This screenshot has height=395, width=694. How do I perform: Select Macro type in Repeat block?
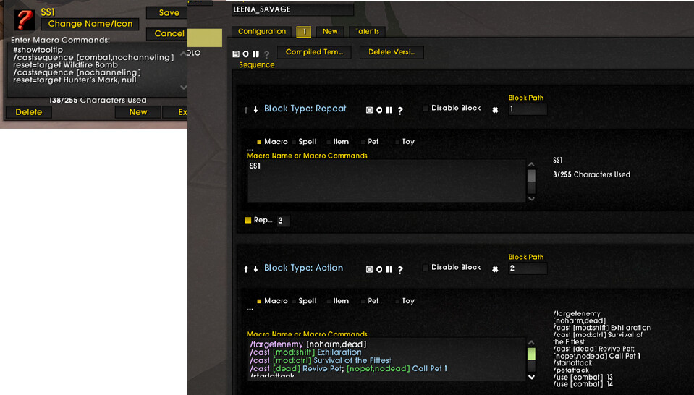pos(259,142)
